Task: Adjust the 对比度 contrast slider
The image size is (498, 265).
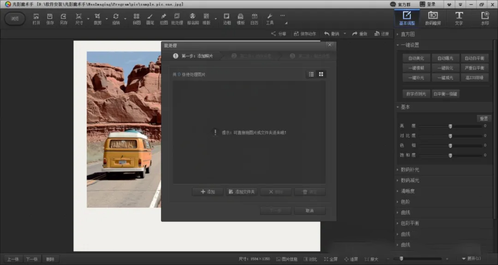Action: click(450, 136)
